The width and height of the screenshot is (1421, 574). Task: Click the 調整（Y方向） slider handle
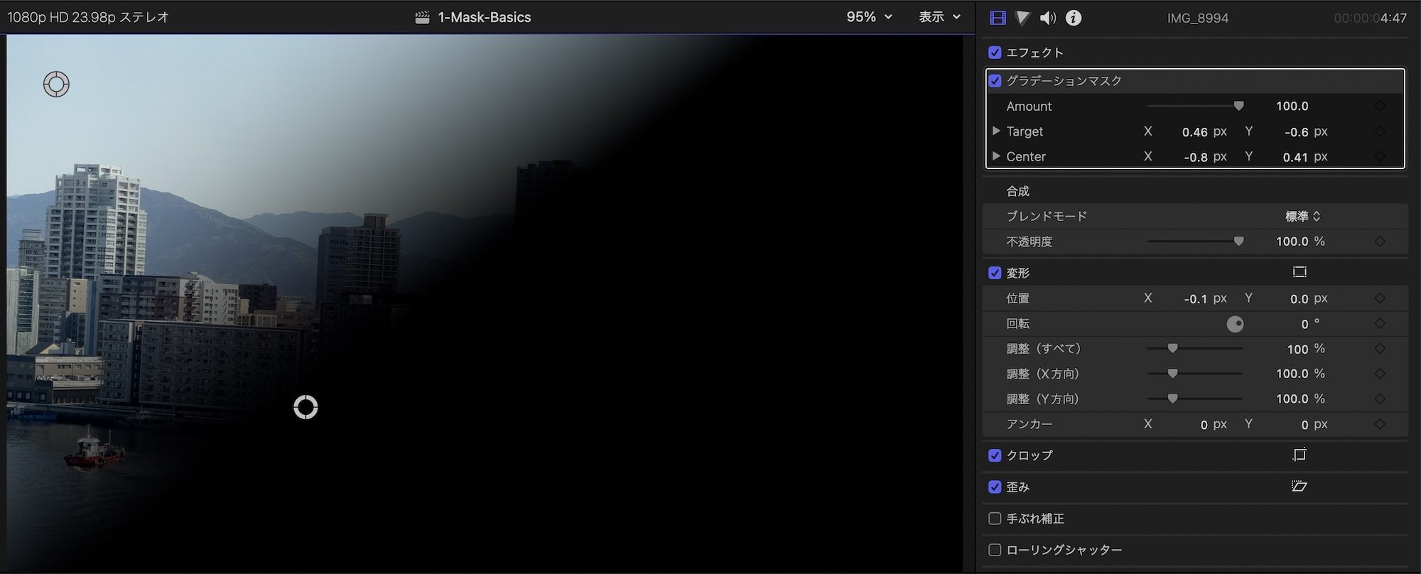(1172, 399)
